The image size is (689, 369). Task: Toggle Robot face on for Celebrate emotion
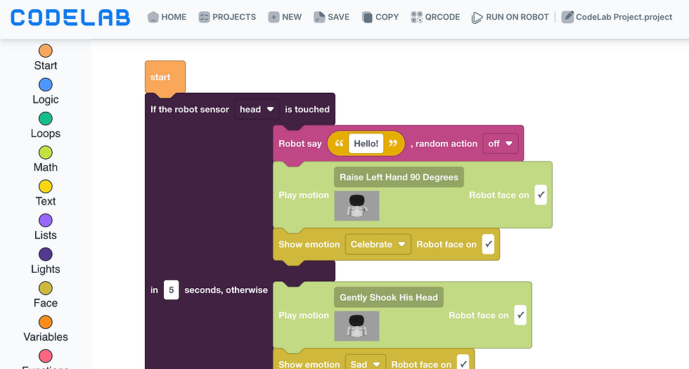488,245
